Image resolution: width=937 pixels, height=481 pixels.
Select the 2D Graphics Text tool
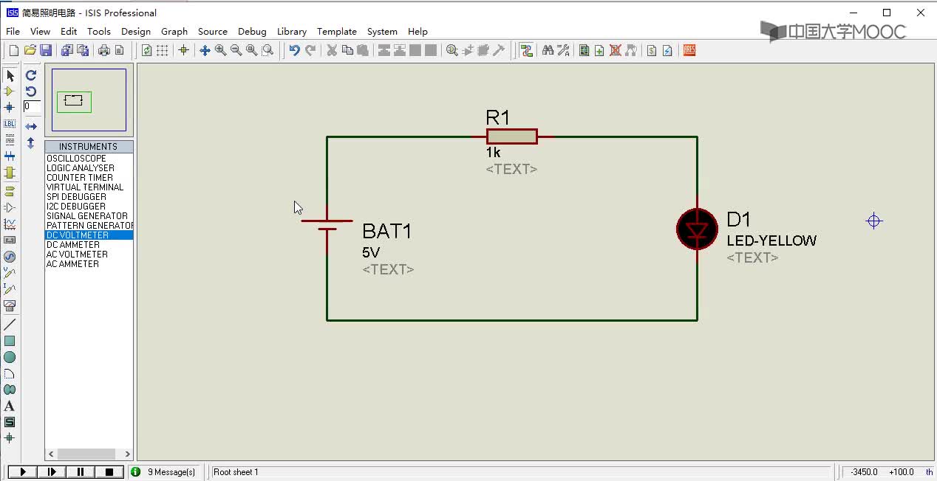[x=10, y=406]
